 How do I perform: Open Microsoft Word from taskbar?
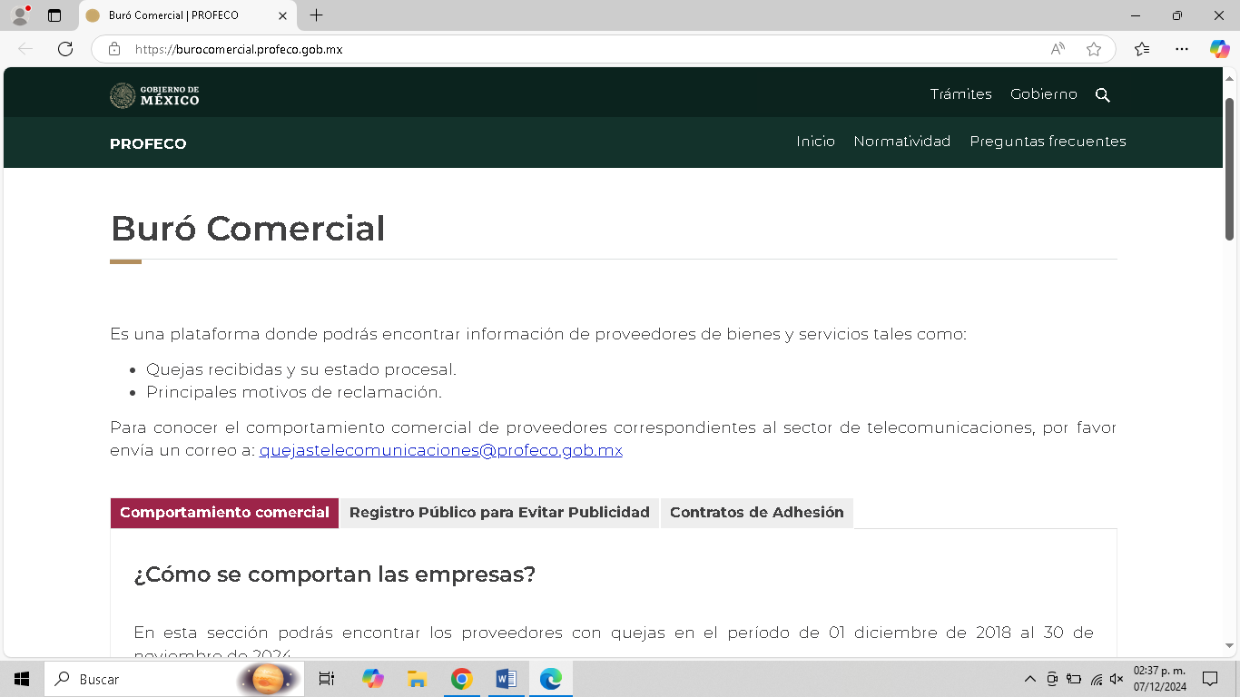(506, 679)
